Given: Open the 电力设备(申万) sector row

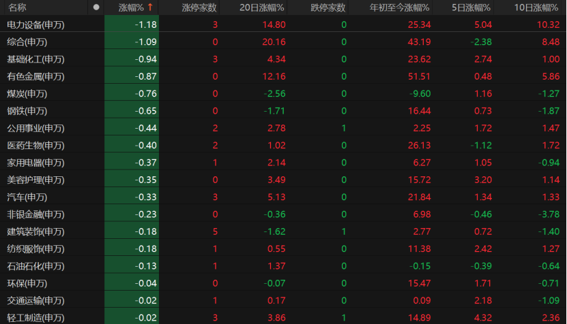Looking at the screenshot, I should tap(35, 25).
